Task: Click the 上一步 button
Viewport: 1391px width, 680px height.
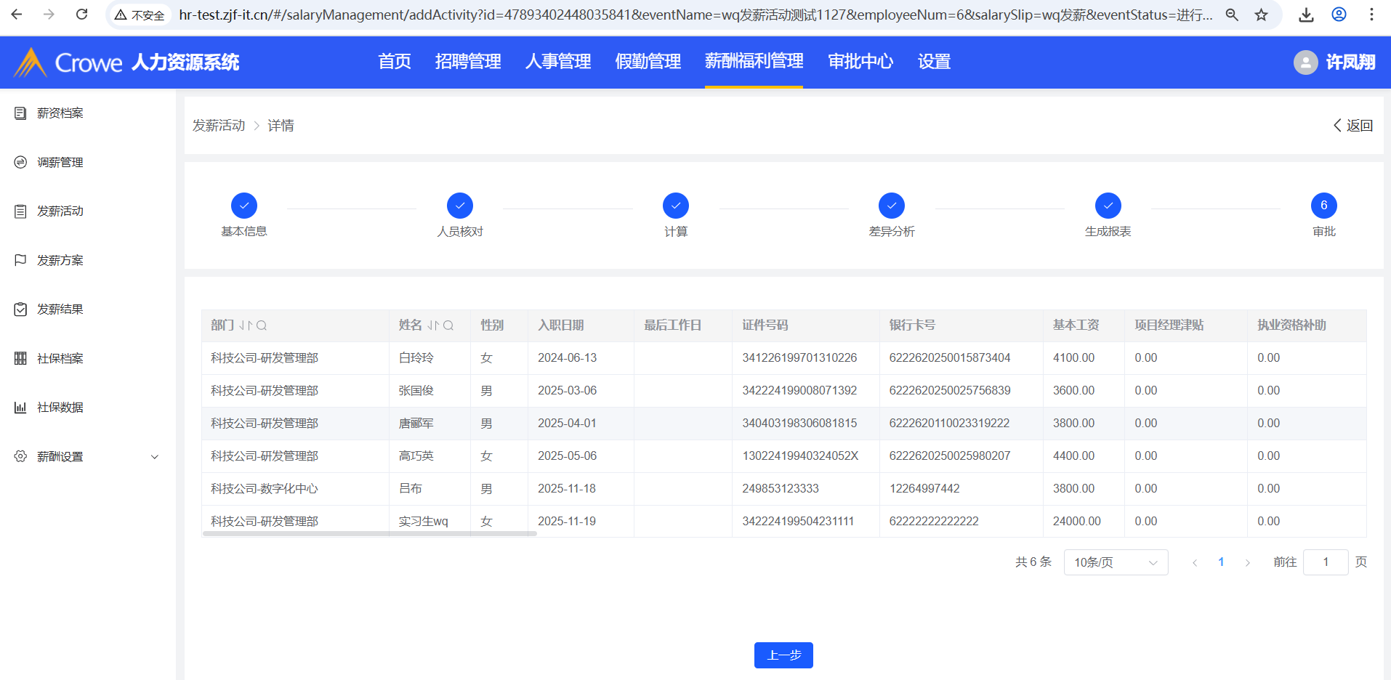Action: (783, 655)
